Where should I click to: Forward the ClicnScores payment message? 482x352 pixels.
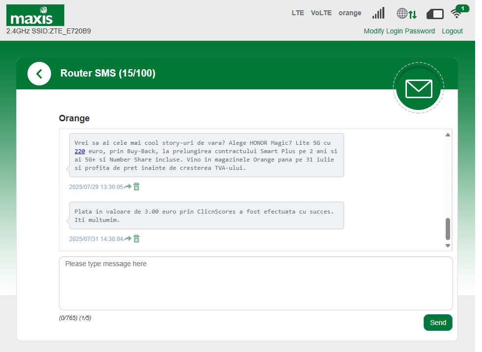(x=128, y=239)
